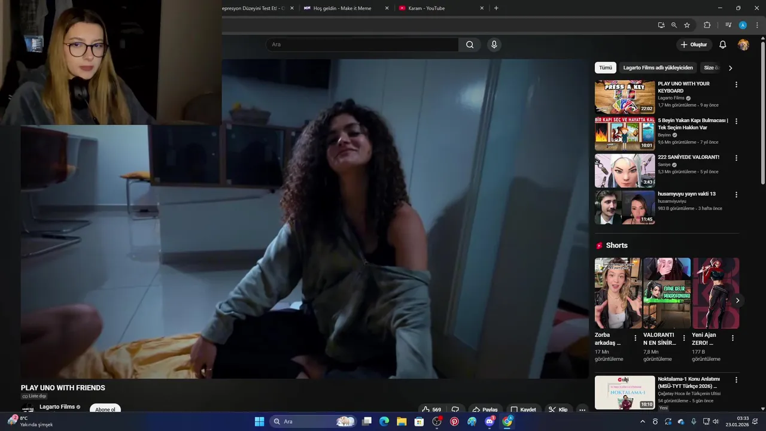Subscribe with Abone ol button

[105, 409]
